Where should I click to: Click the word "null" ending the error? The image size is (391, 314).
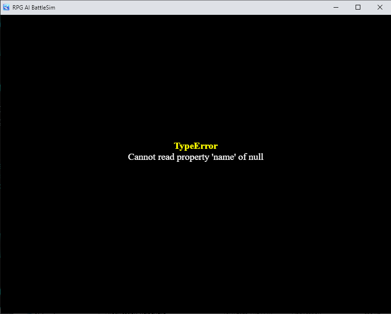pos(256,157)
